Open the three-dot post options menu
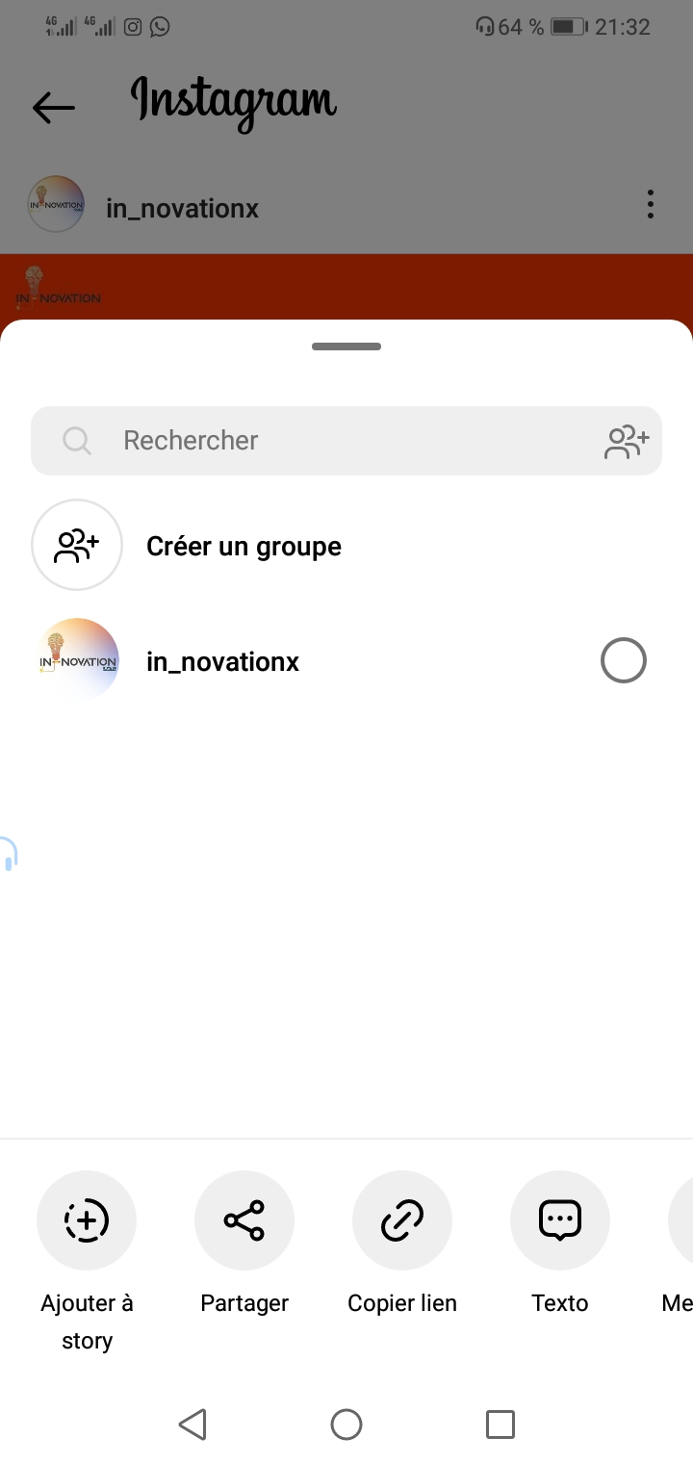This screenshot has width=693, height=1463. coord(651,204)
